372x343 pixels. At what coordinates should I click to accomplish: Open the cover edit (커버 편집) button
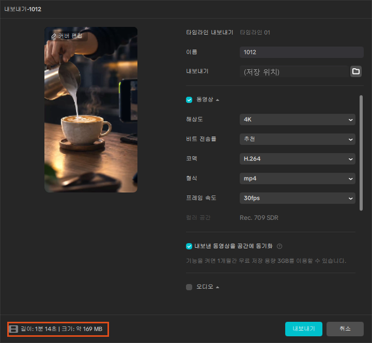coord(68,36)
